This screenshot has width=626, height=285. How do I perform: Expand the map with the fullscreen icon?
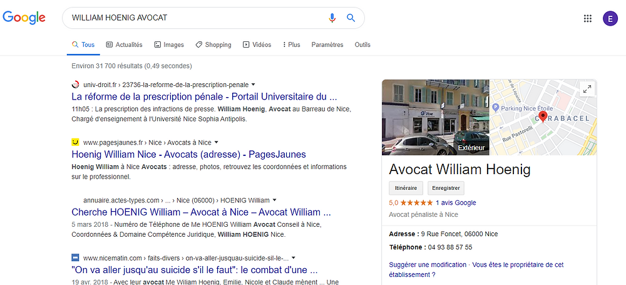(x=587, y=89)
